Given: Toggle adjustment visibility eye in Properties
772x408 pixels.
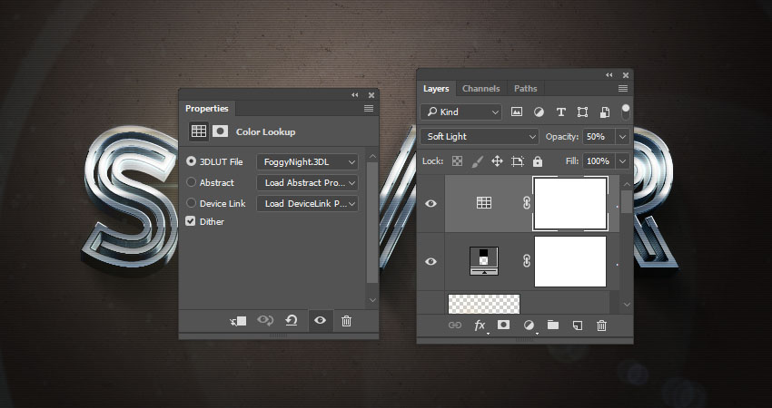Looking at the screenshot, I should pos(320,321).
